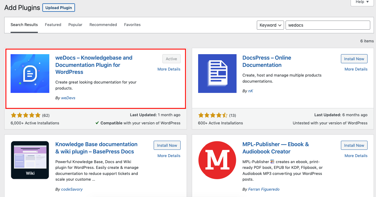Open the Knowledge Base documentation plugin title
The image size is (376, 197).
tap(96, 148)
